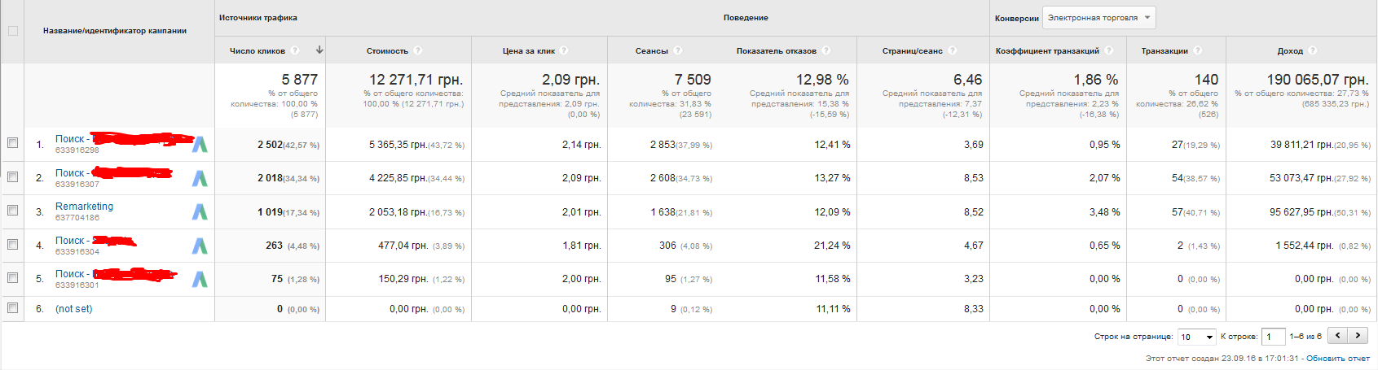Click the К строке input field
Screen dimensions: 1378x370
tap(1272, 337)
